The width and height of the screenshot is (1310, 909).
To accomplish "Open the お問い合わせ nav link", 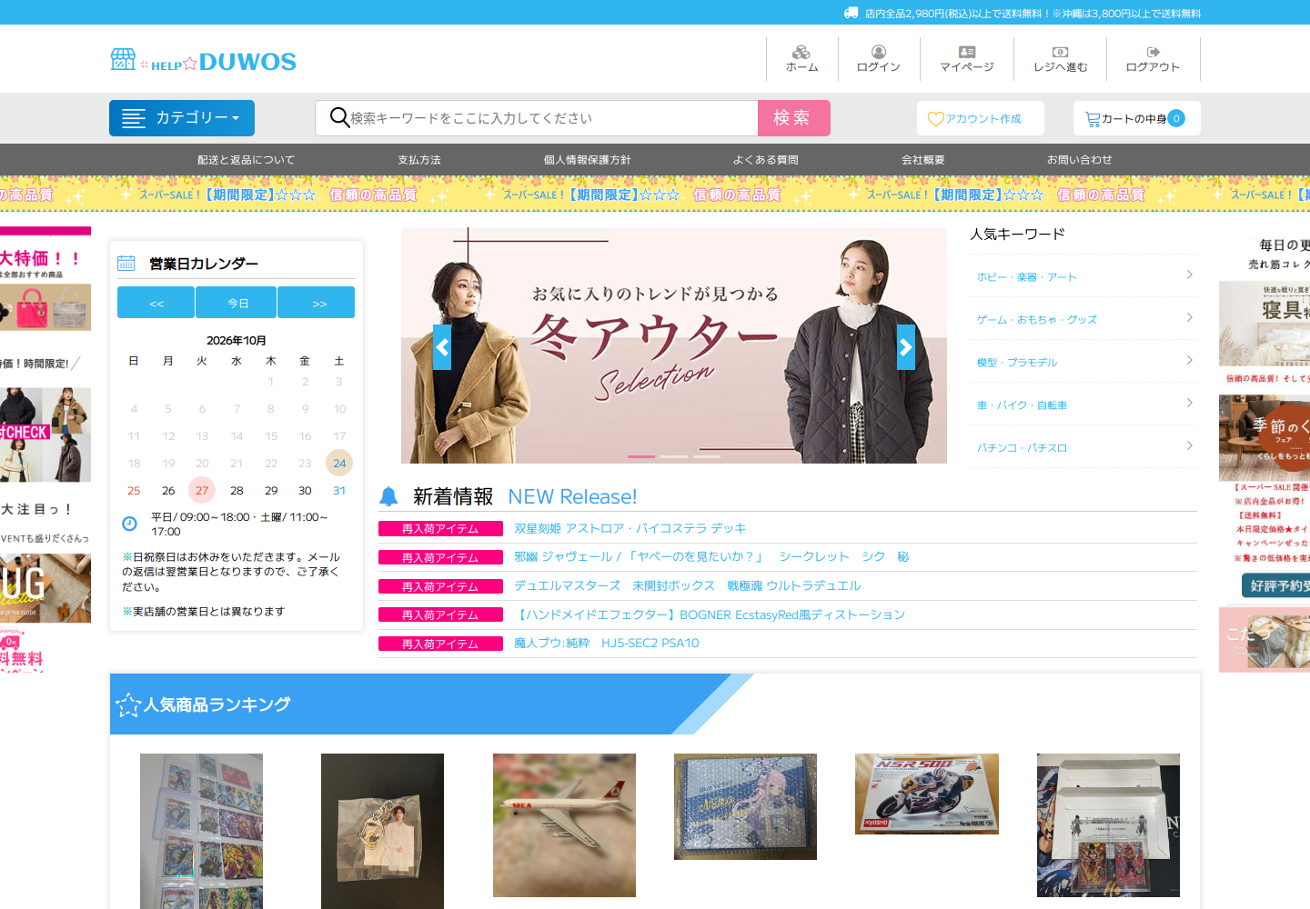I will [1080, 160].
